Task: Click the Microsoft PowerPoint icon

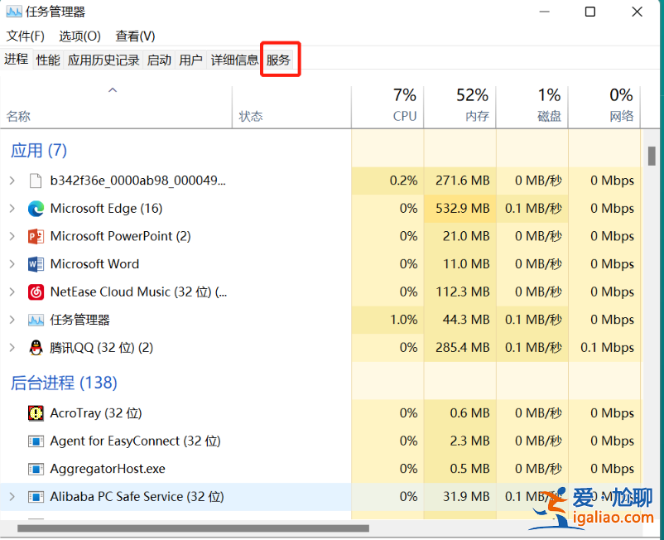Action: (x=36, y=236)
